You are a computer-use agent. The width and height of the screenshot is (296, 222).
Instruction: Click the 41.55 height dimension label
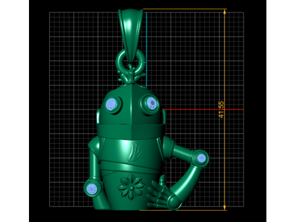pos(221,109)
